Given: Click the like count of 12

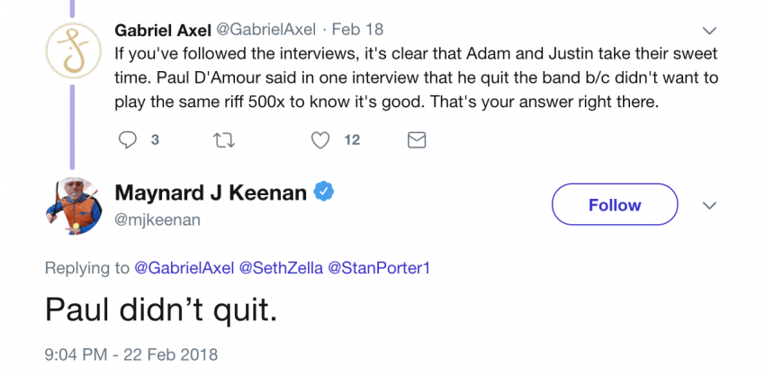Looking at the screenshot, I should coord(352,139).
